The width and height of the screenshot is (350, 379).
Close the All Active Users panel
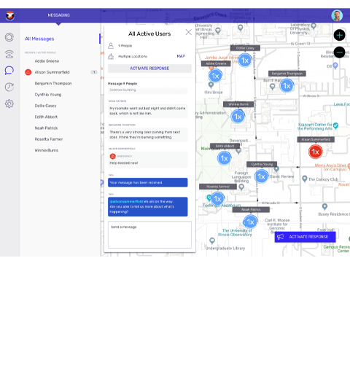[189, 32]
